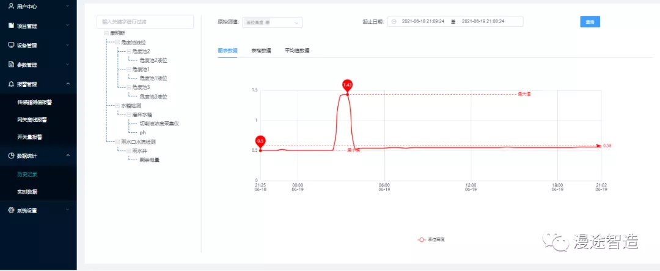The image size is (660, 271).
Task: Switch to the 平均值数据 tab
Action: (x=297, y=51)
